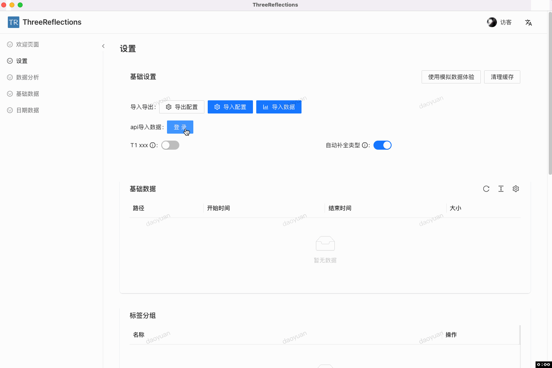Collapse the left sidebar menu
The image size is (552, 368).
point(103,46)
